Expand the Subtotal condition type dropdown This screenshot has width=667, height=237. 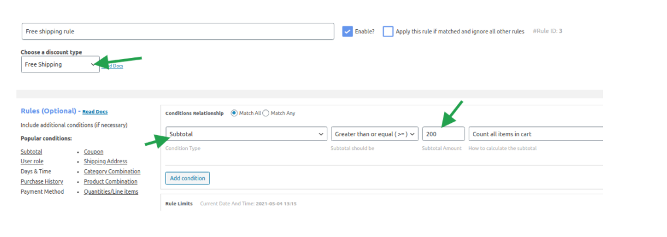(x=246, y=134)
